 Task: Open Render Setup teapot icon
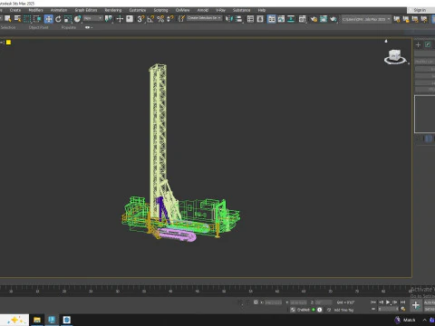[314, 19]
